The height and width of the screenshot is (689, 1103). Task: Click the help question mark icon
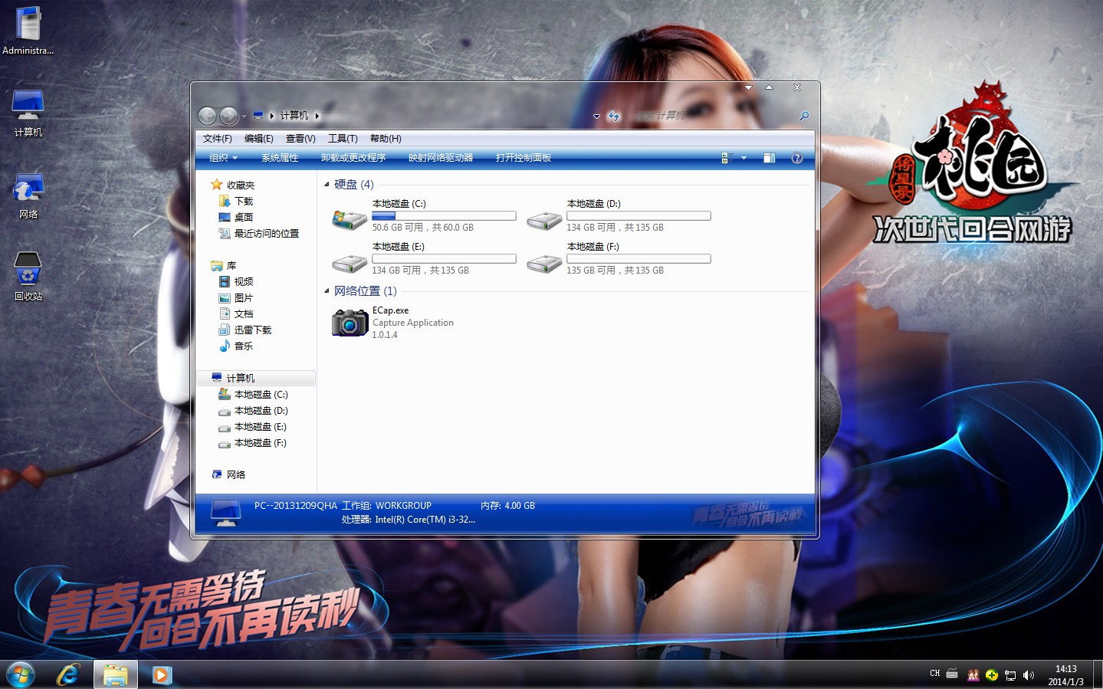tap(797, 158)
